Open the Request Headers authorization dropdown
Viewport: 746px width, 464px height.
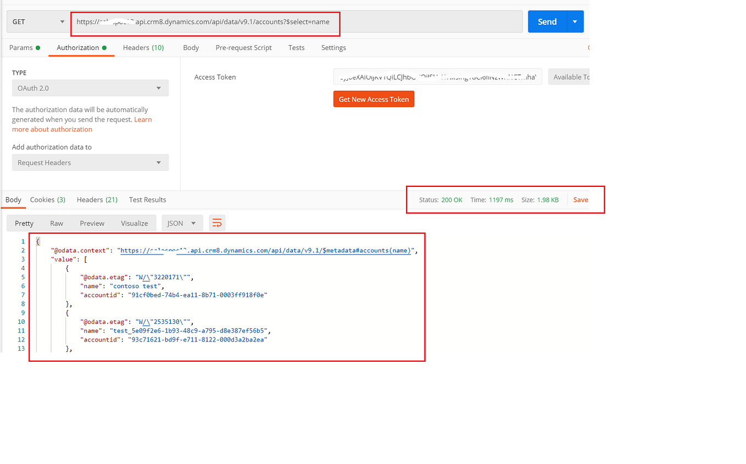click(x=90, y=162)
